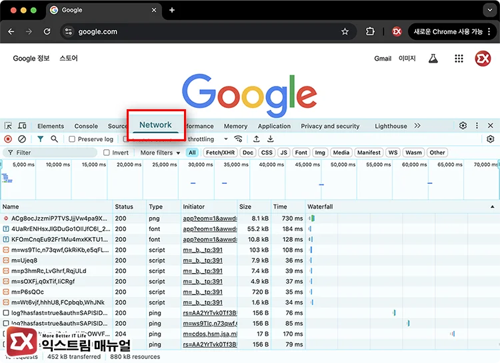Screen dimensions: 500x363
Task: Filter requests by Font type
Action: click(301, 153)
